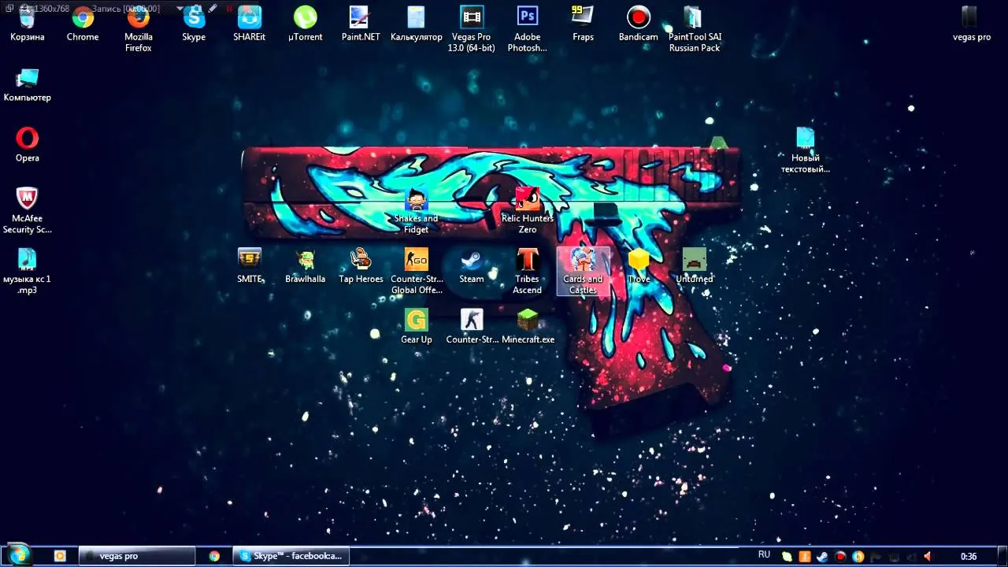
Task: Open the Корзина recycle bin icon
Action: click(27, 24)
